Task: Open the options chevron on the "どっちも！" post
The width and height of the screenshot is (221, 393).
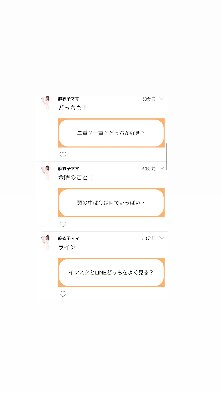Action: pyautogui.click(x=162, y=98)
